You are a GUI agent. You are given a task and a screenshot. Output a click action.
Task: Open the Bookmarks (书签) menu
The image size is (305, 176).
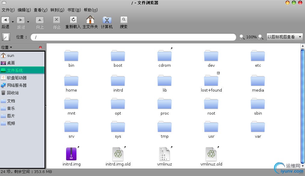coord(74,10)
